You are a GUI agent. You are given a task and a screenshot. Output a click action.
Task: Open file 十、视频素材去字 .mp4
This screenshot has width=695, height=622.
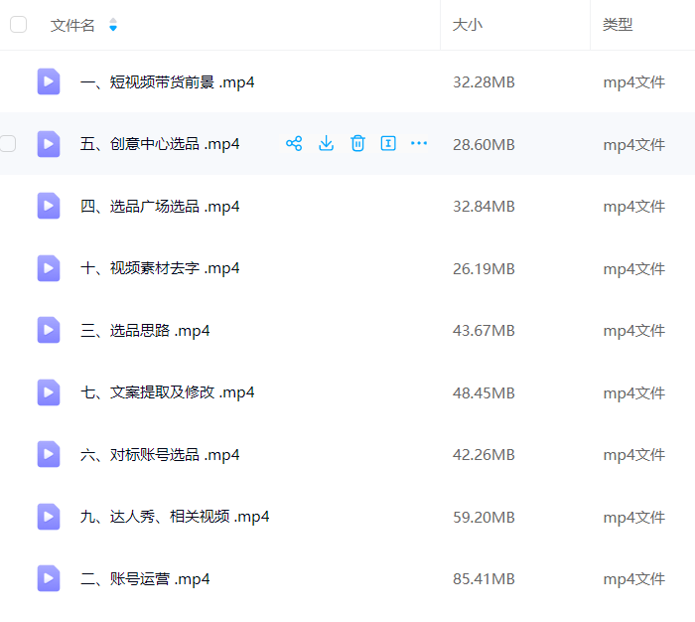coord(160,268)
